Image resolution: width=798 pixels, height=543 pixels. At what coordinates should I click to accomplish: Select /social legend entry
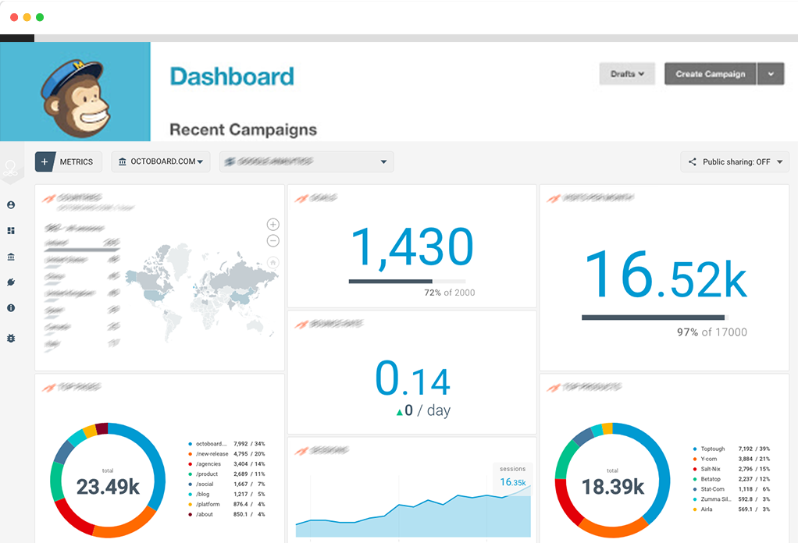227,484
